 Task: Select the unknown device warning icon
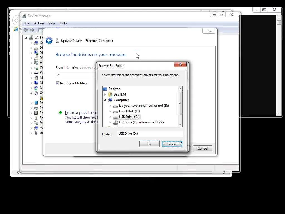tap(41, 98)
